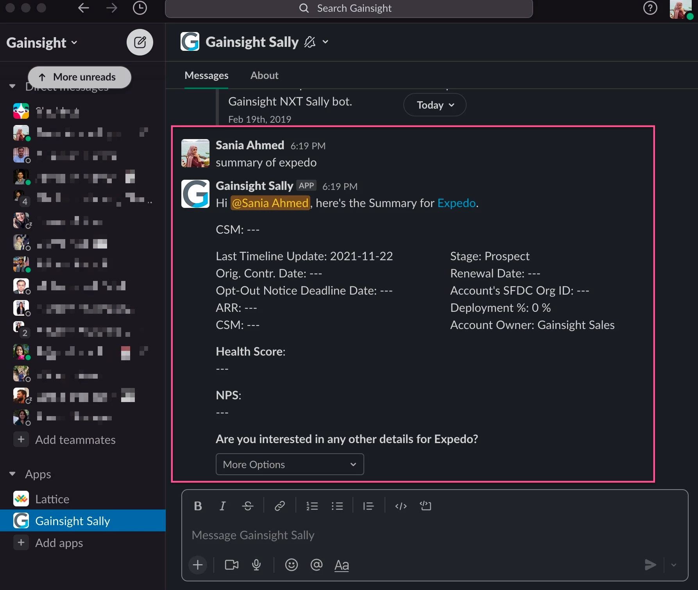Start an ordered numbered list
This screenshot has height=590, width=698.
point(312,506)
